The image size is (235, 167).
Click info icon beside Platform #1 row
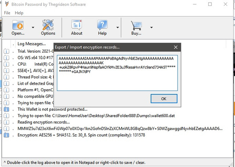point(6,90)
